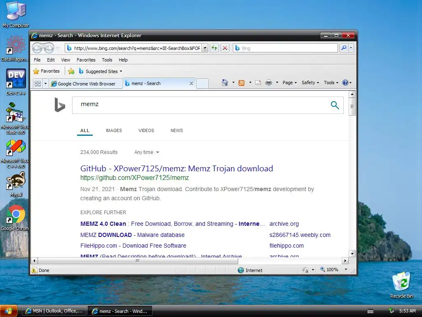Image resolution: width=422 pixels, height=317 pixels.
Task: Open Quick Tabs grid icon
Action: click(x=38, y=83)
